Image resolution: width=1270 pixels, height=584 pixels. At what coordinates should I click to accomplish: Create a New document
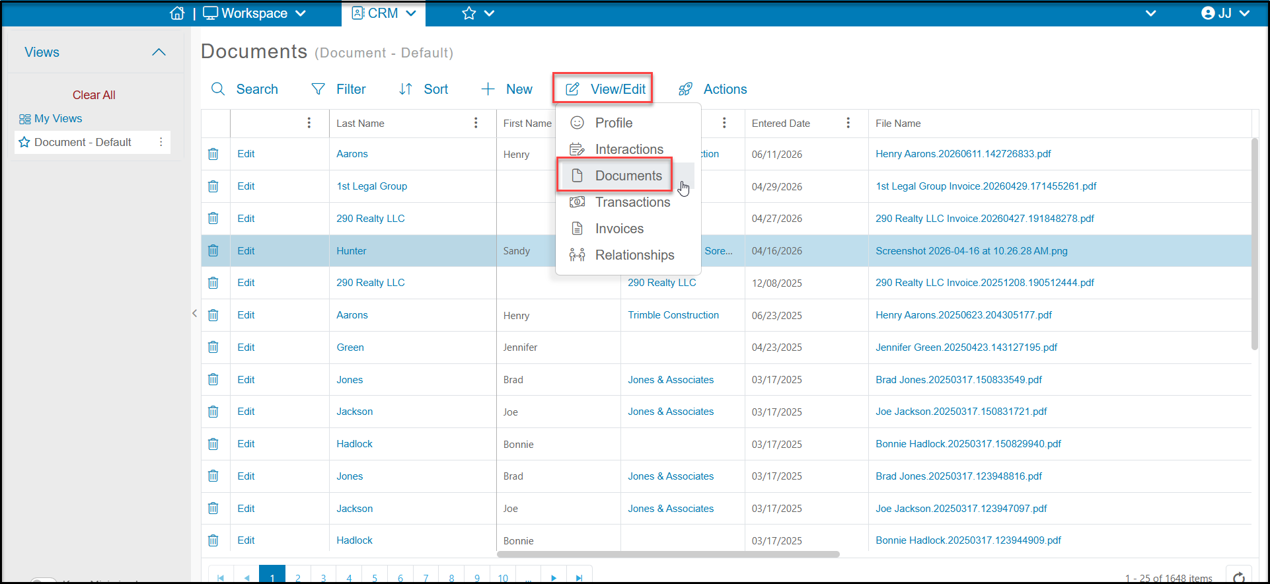pos(507,89)
